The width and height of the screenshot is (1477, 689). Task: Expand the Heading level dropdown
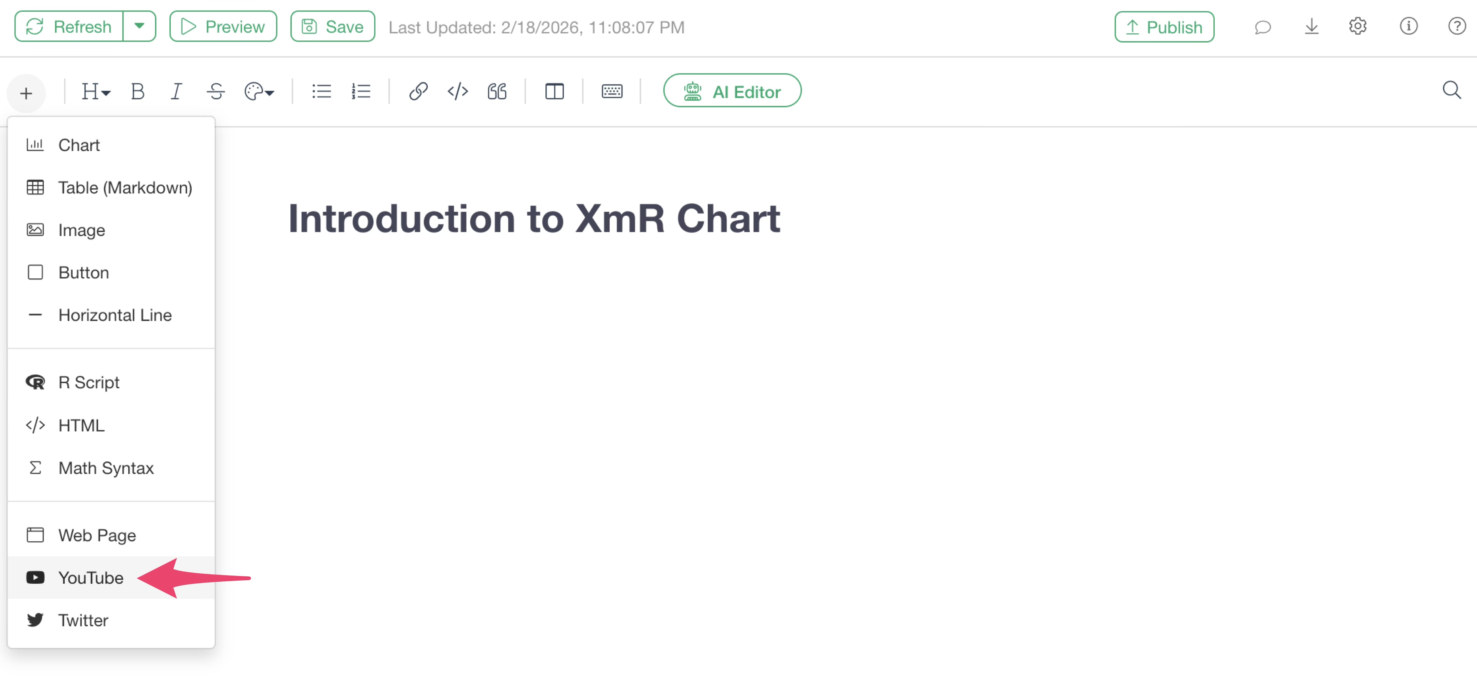pyautogui.click(x=95, y=92)
